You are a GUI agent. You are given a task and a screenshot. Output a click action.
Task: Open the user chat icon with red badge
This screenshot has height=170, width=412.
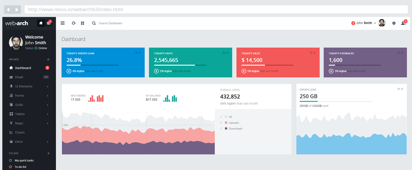(x=404, y=23)
